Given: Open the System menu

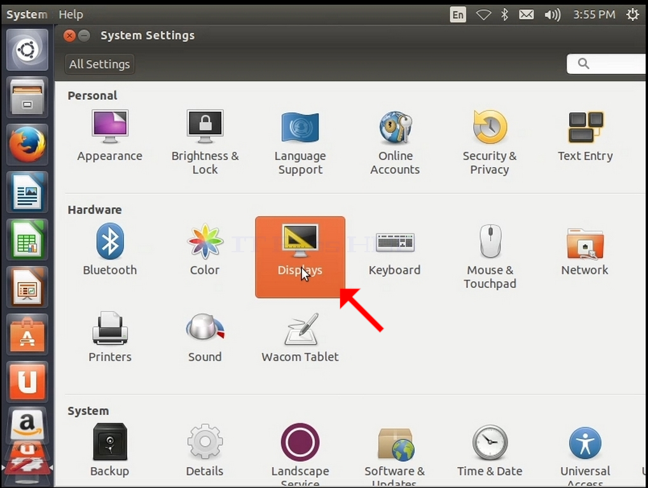Looking at the screenshot, I should tap(27, 15).
